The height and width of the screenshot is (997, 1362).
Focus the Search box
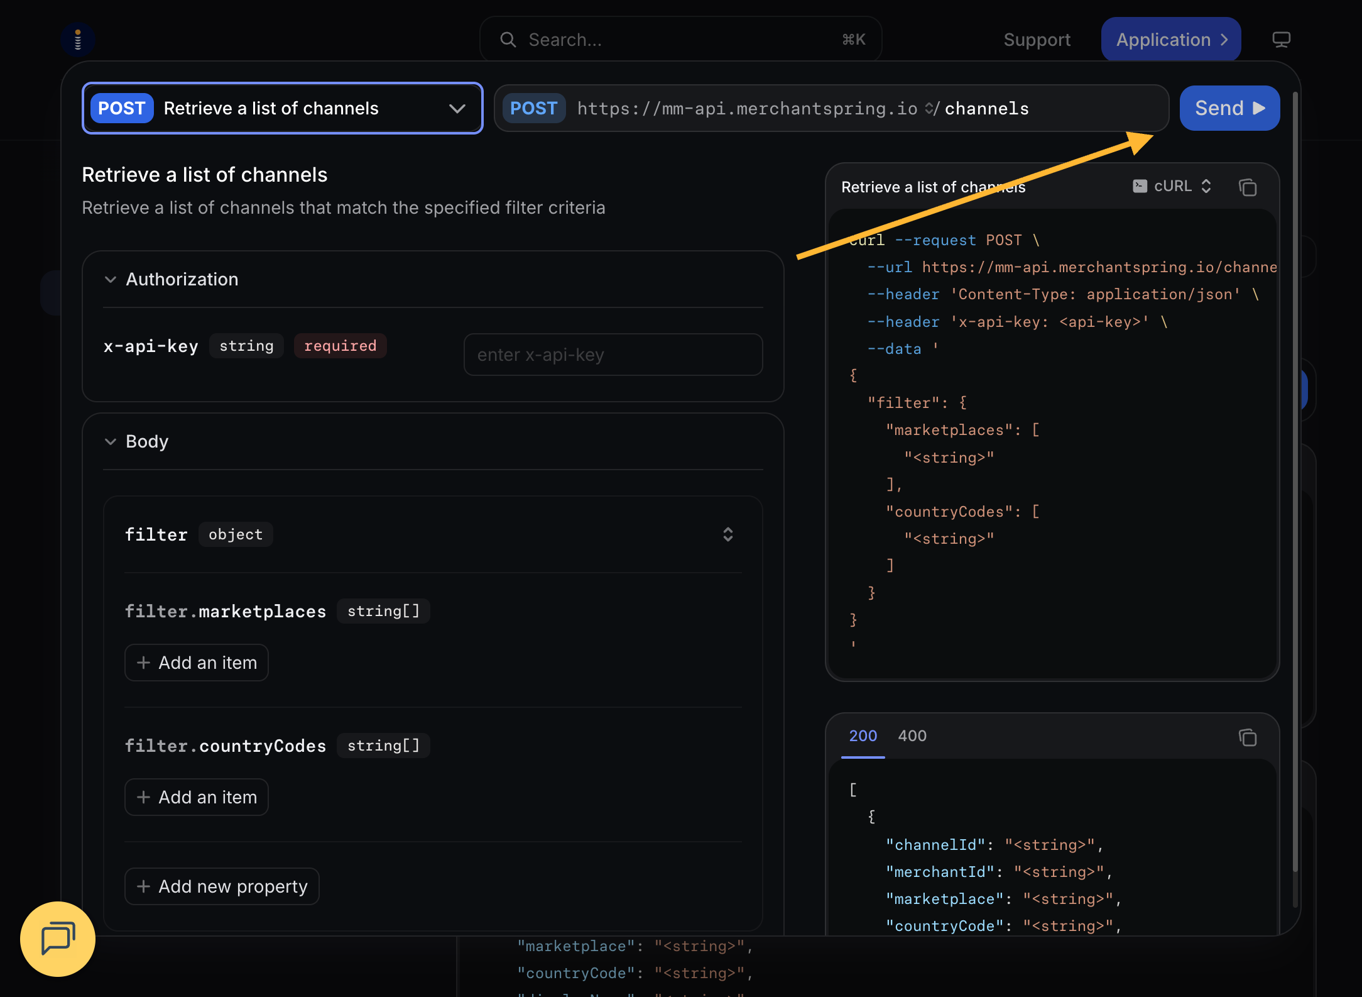[x=681, y=40]
